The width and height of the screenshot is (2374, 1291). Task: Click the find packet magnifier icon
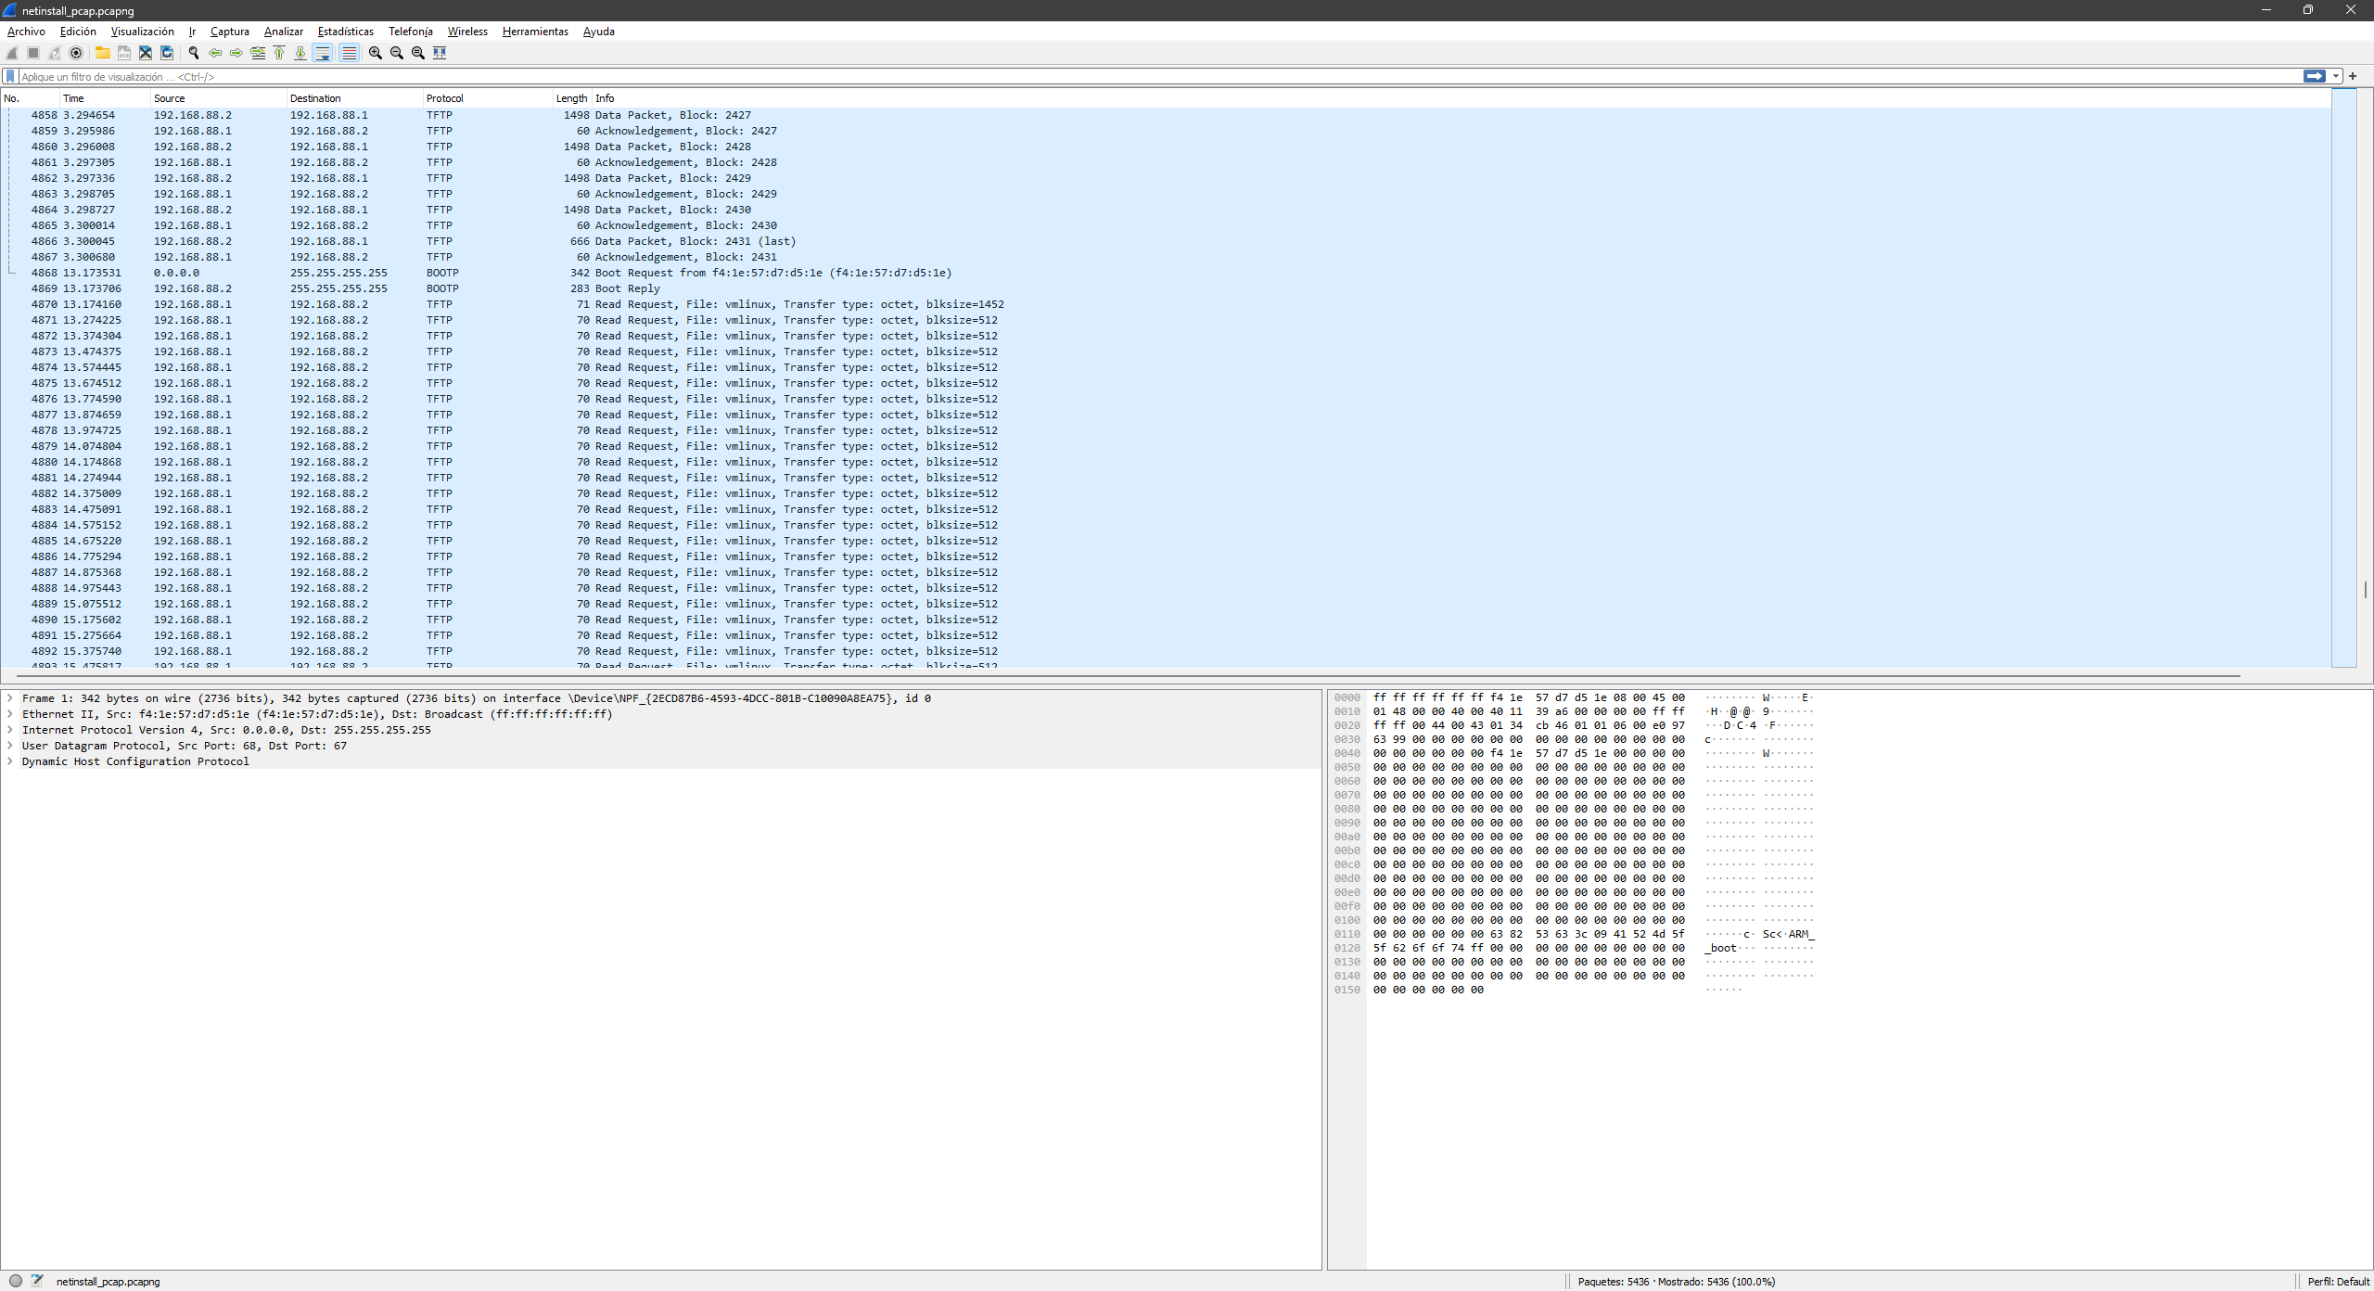click(194, 53)
